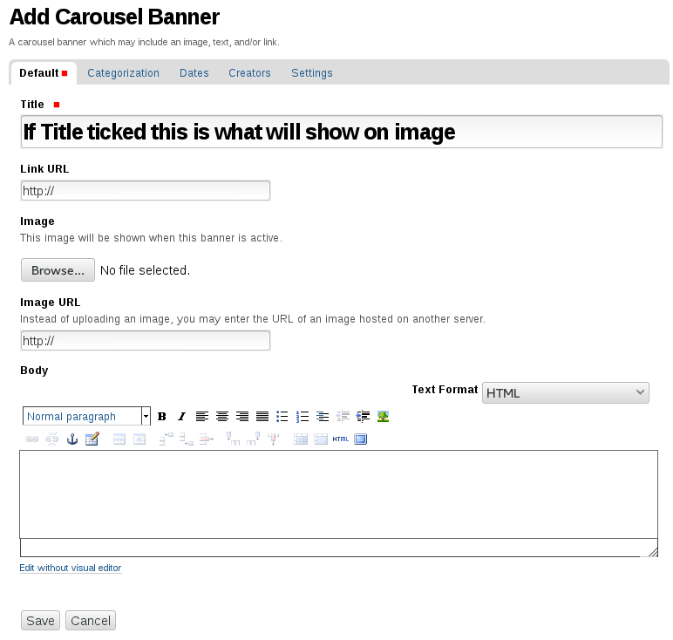Toggle bold formatting in body editor

coord(162,417)
